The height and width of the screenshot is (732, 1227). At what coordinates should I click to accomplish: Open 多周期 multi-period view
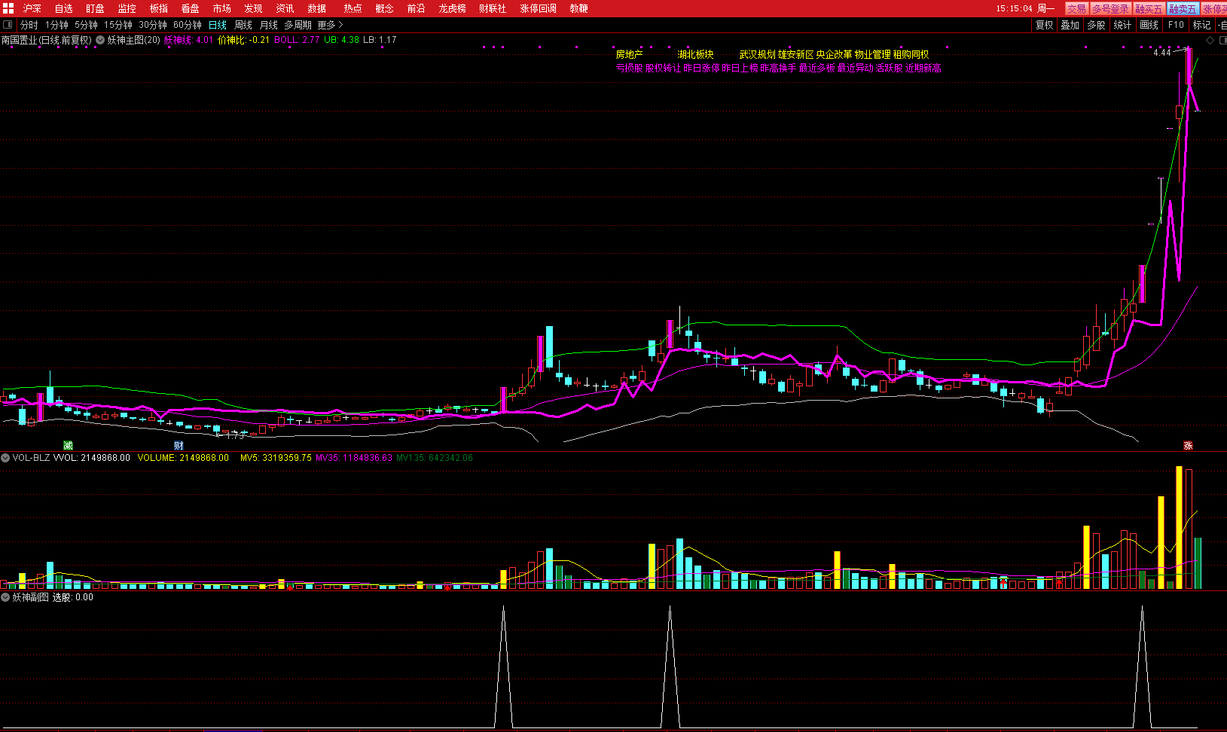point(298,25)
